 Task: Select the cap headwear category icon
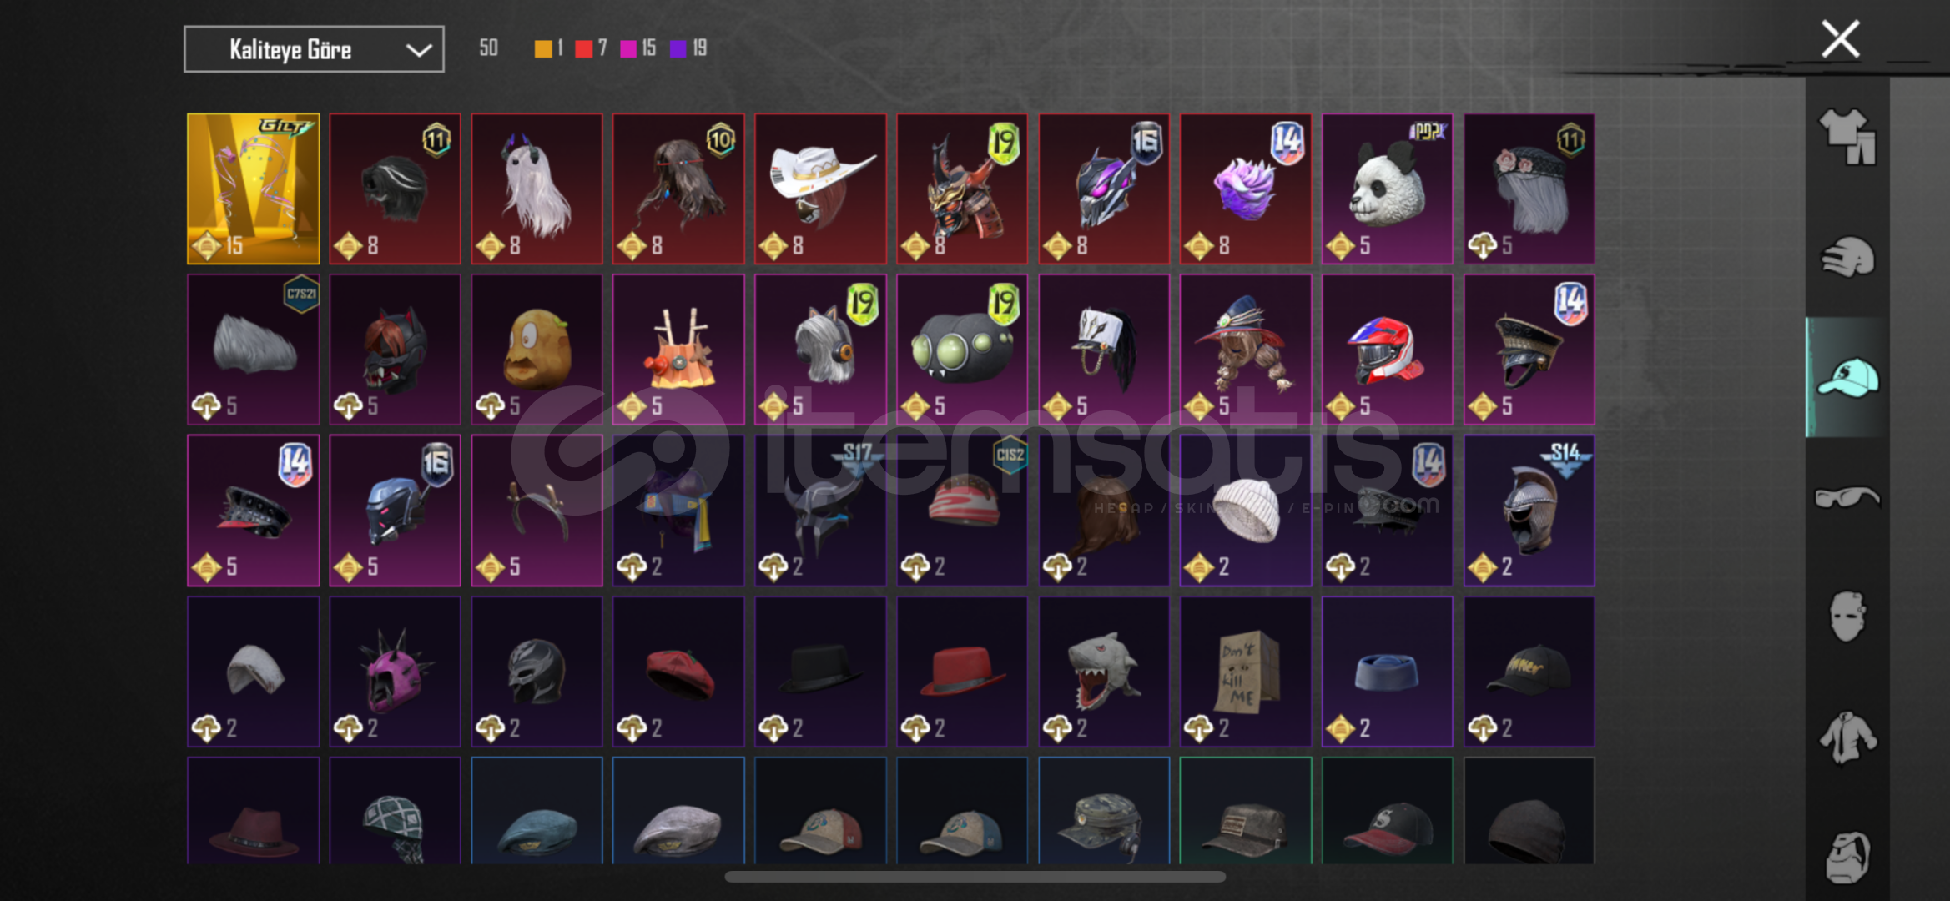coord(1847,377)
